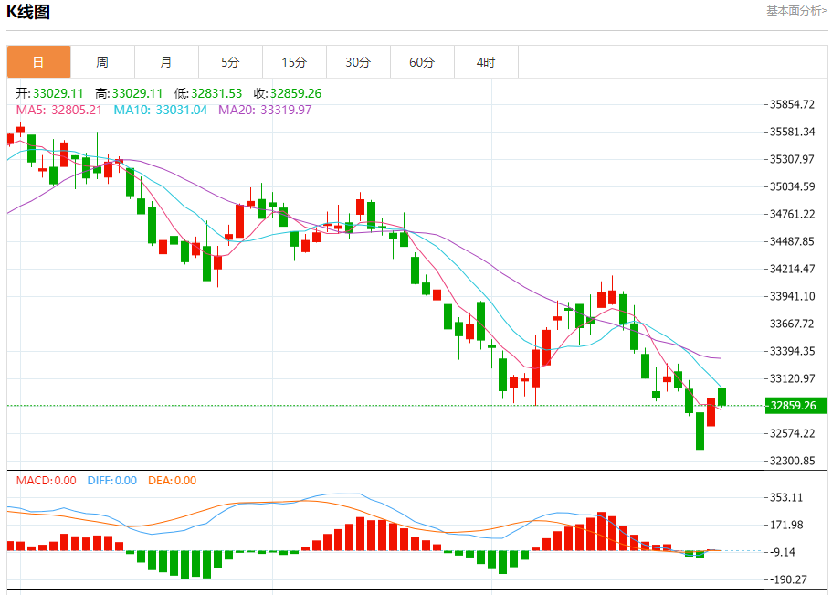The image size is (832, 595).
Task: Click the MA10: 33031.04 indicator label
Action: point(160,110)
